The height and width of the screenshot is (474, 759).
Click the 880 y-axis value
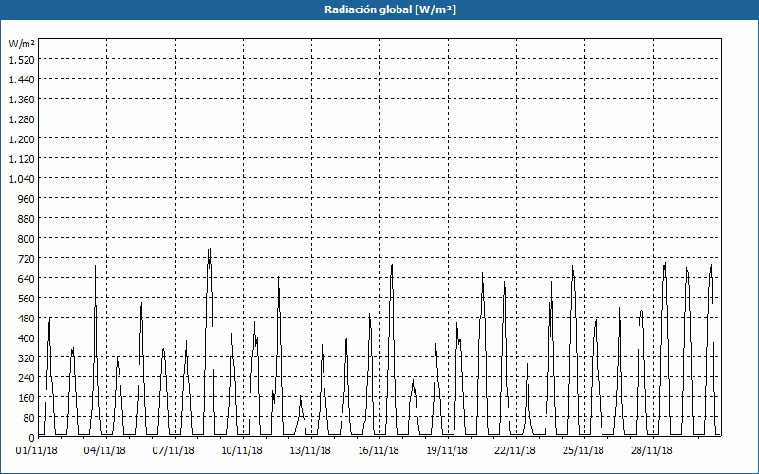[27, 219]
